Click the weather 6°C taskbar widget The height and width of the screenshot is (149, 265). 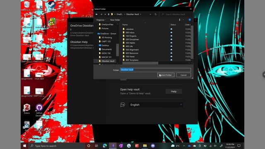(175, 146)
